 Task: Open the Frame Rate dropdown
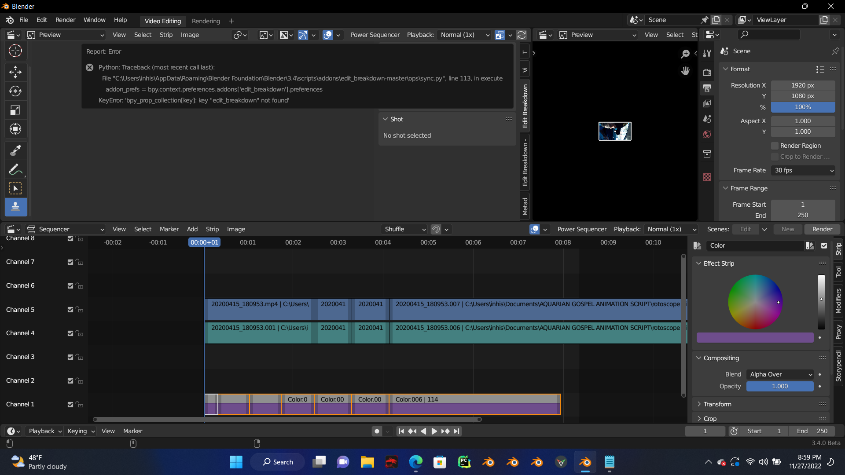(803, 170)
